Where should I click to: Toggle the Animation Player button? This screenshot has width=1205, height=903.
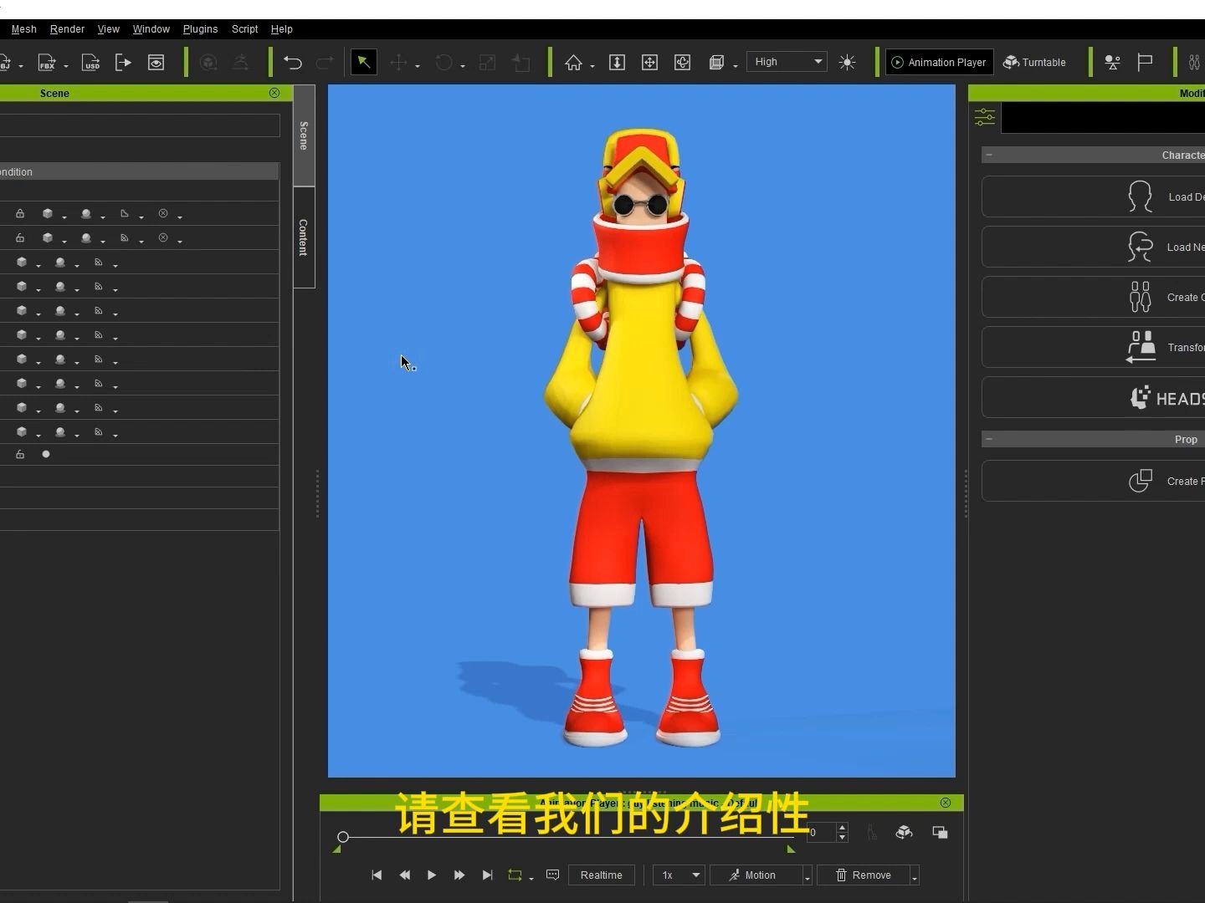point(940,62)
